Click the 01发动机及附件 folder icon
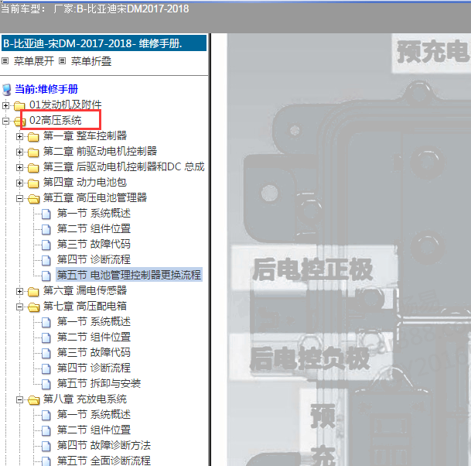The height and width of the screenshot is (466, 471). tap(19, 105)
